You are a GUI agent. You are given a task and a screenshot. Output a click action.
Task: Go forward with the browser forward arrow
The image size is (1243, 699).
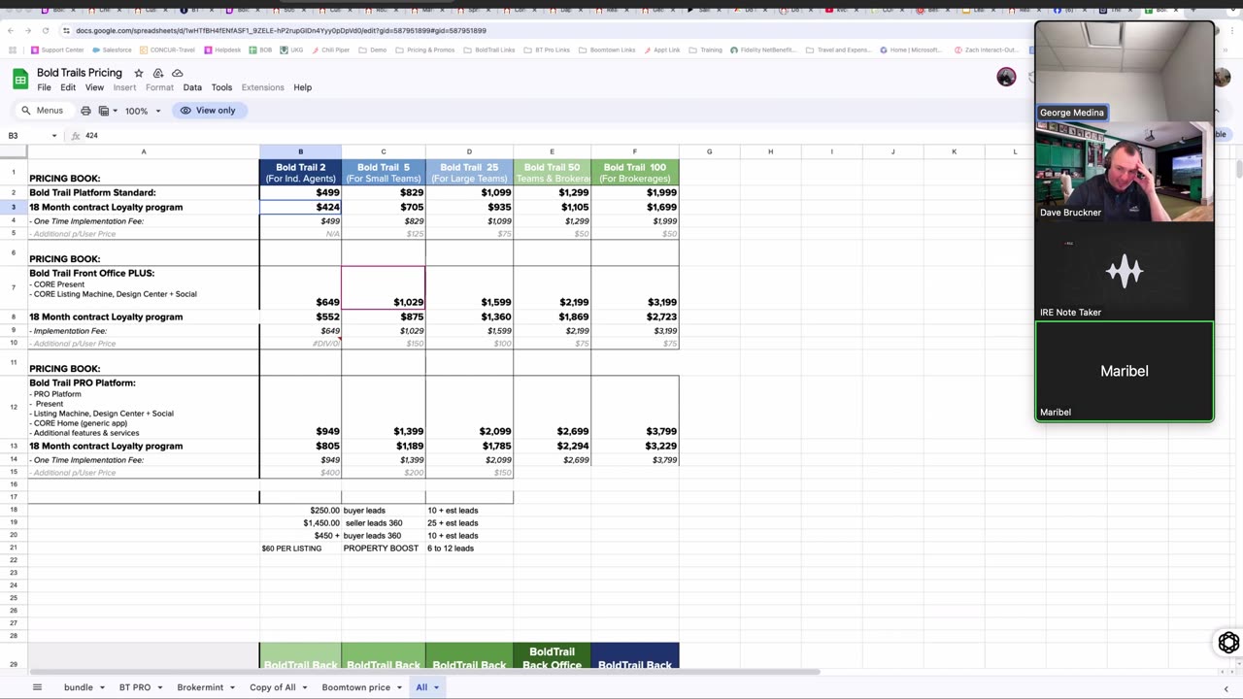click(27, 30)
